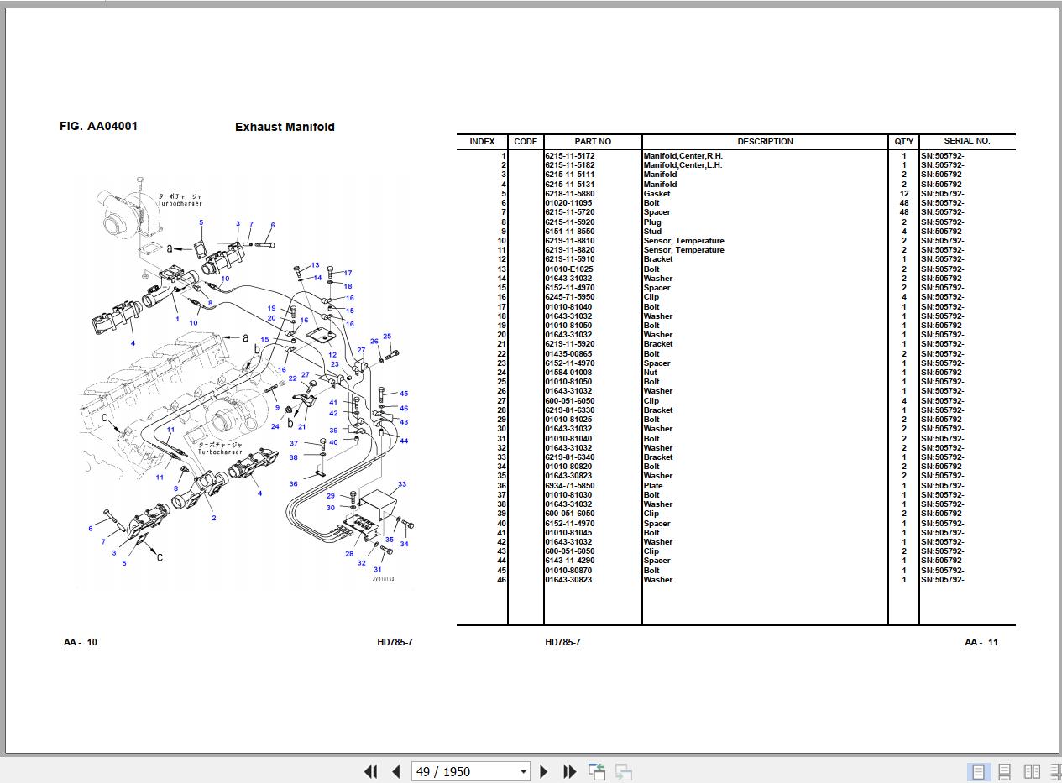Click the Exhaust Manifold title
Screen dimensions: 1062x783
click(285, 127)
